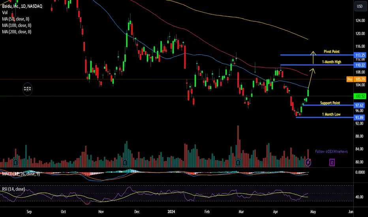This screenshot has width=368, height=217.
Task: Click the lightning bolt event icon
Action: (x=308, y=162)
